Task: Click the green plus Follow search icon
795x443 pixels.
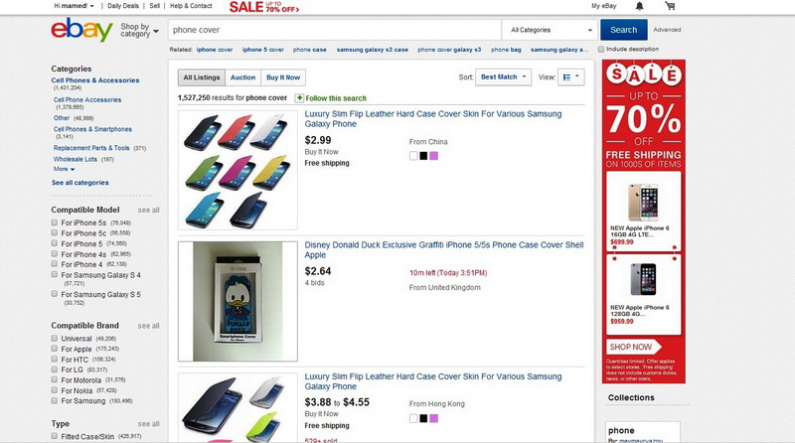Action: click(x=299, y=98)
